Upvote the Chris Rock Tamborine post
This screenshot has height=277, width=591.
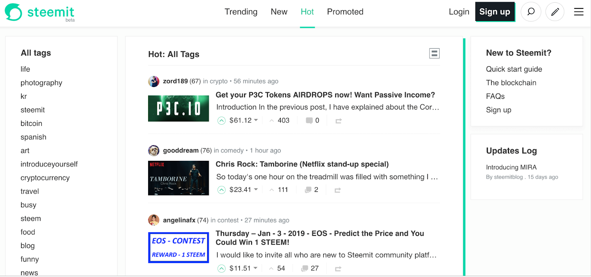221,190
